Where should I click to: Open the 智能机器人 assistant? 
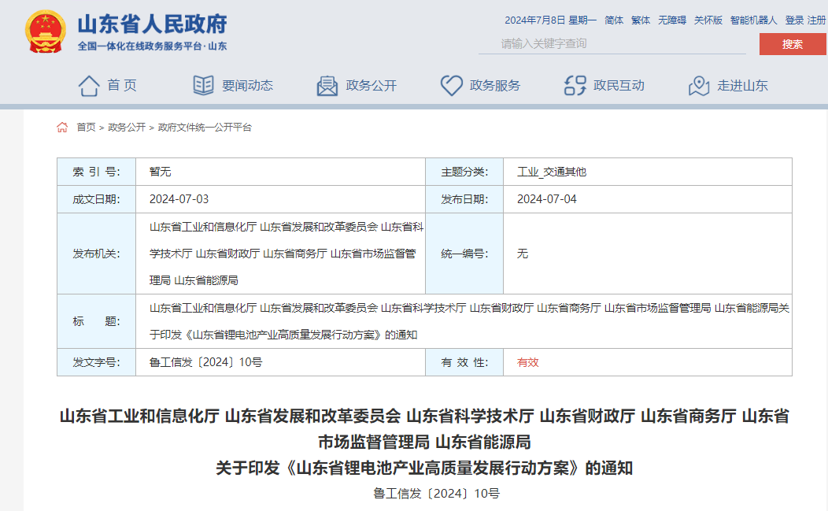pos(753,20)
